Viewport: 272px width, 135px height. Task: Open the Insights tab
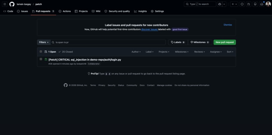140,11
